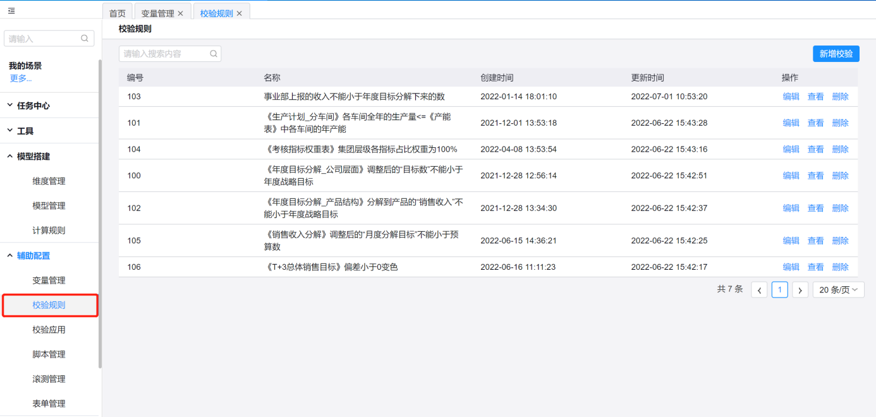Viewport: 876px width, 417px height.
Task: Click the table search magnifier icon
Action: (x=214, y=54)
